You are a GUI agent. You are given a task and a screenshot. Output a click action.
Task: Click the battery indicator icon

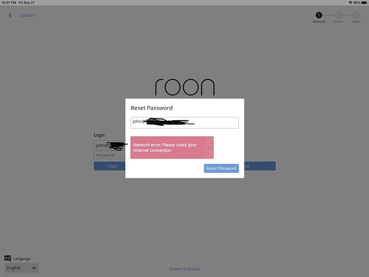[364, 3]
